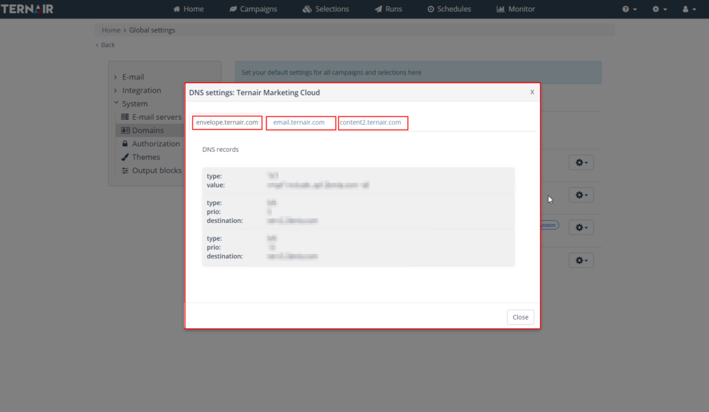The height and width of the screenshot is (412, 709).
Task: Click the dialog title DNS settings: Ternair Marketing Cloud
Action: pyautogui.click(x=254, y=92)
